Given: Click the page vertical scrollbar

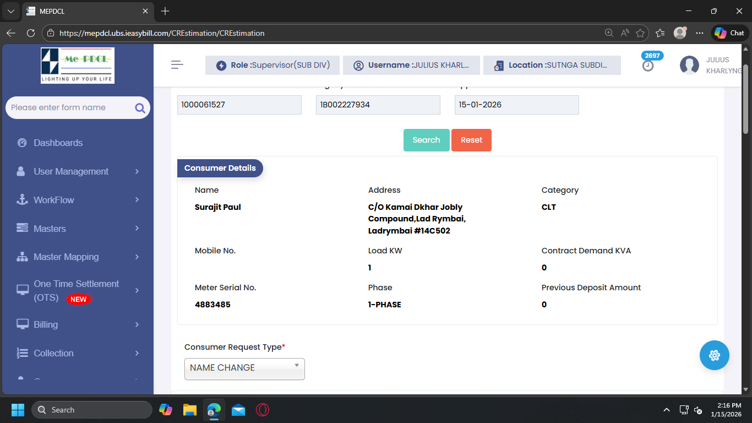Looking at the screenshot, I should pyautogui.click(x=746, y=99).
